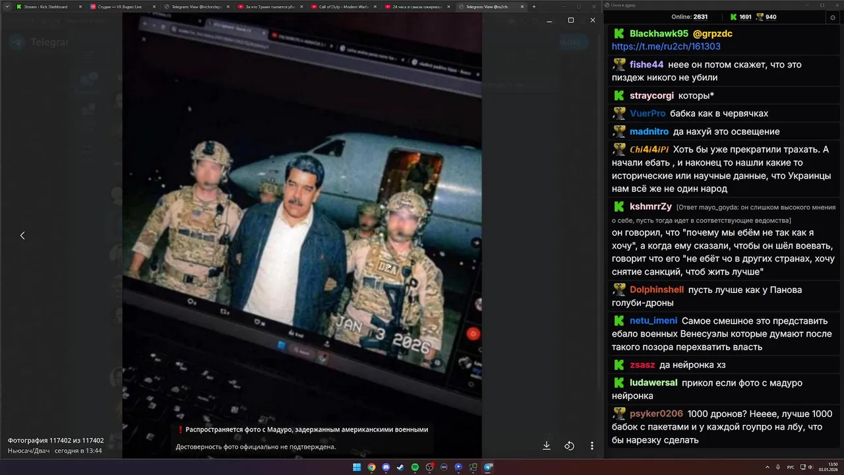Image resolution: width=844 pixels, height=475 pixels.
Task: Open OBS Studio from the taskbar
Action: (429, 467)
